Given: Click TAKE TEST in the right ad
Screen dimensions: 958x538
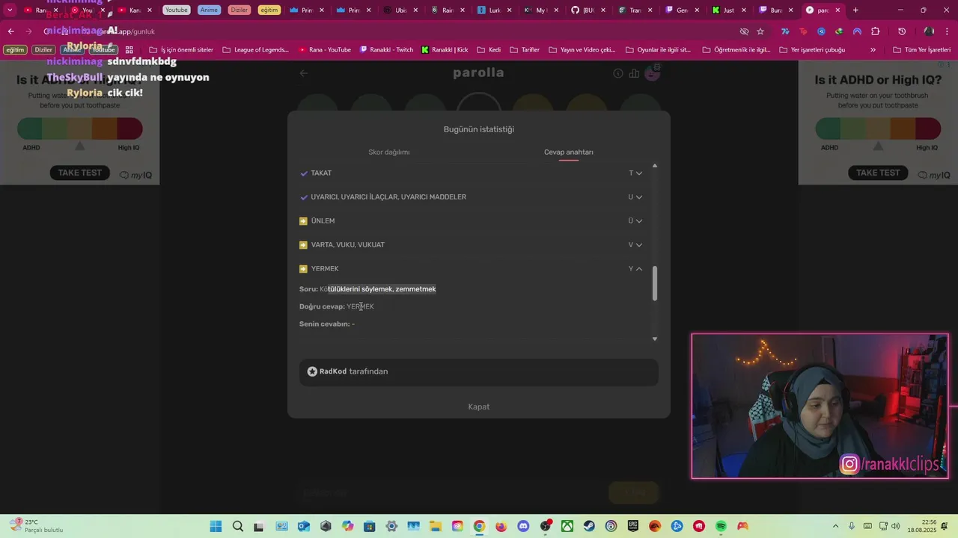Looking at the screenshot, I should point(878,173).
